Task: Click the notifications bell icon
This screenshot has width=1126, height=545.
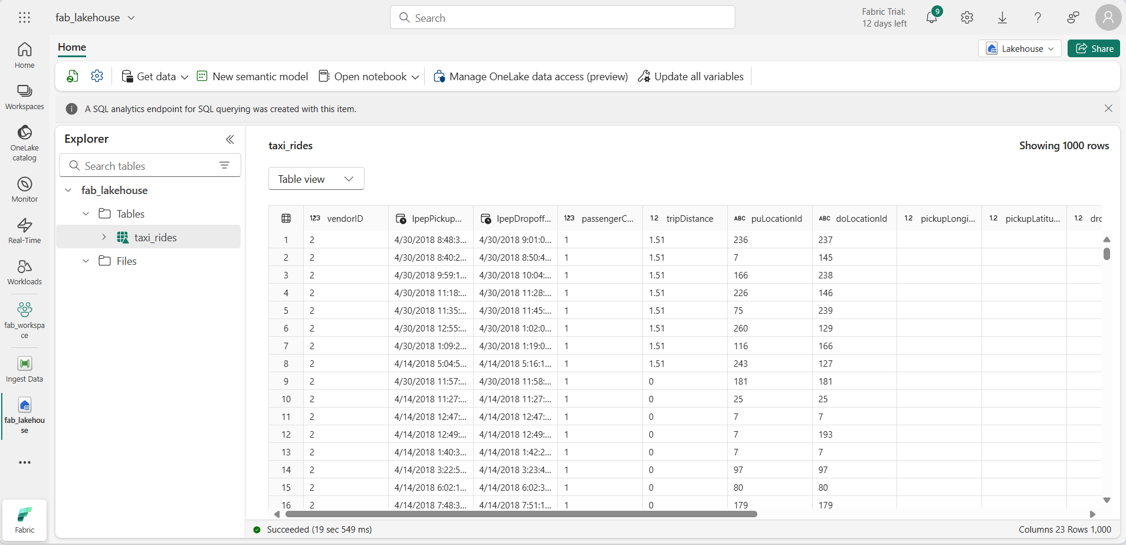Action: click(931, 18)
